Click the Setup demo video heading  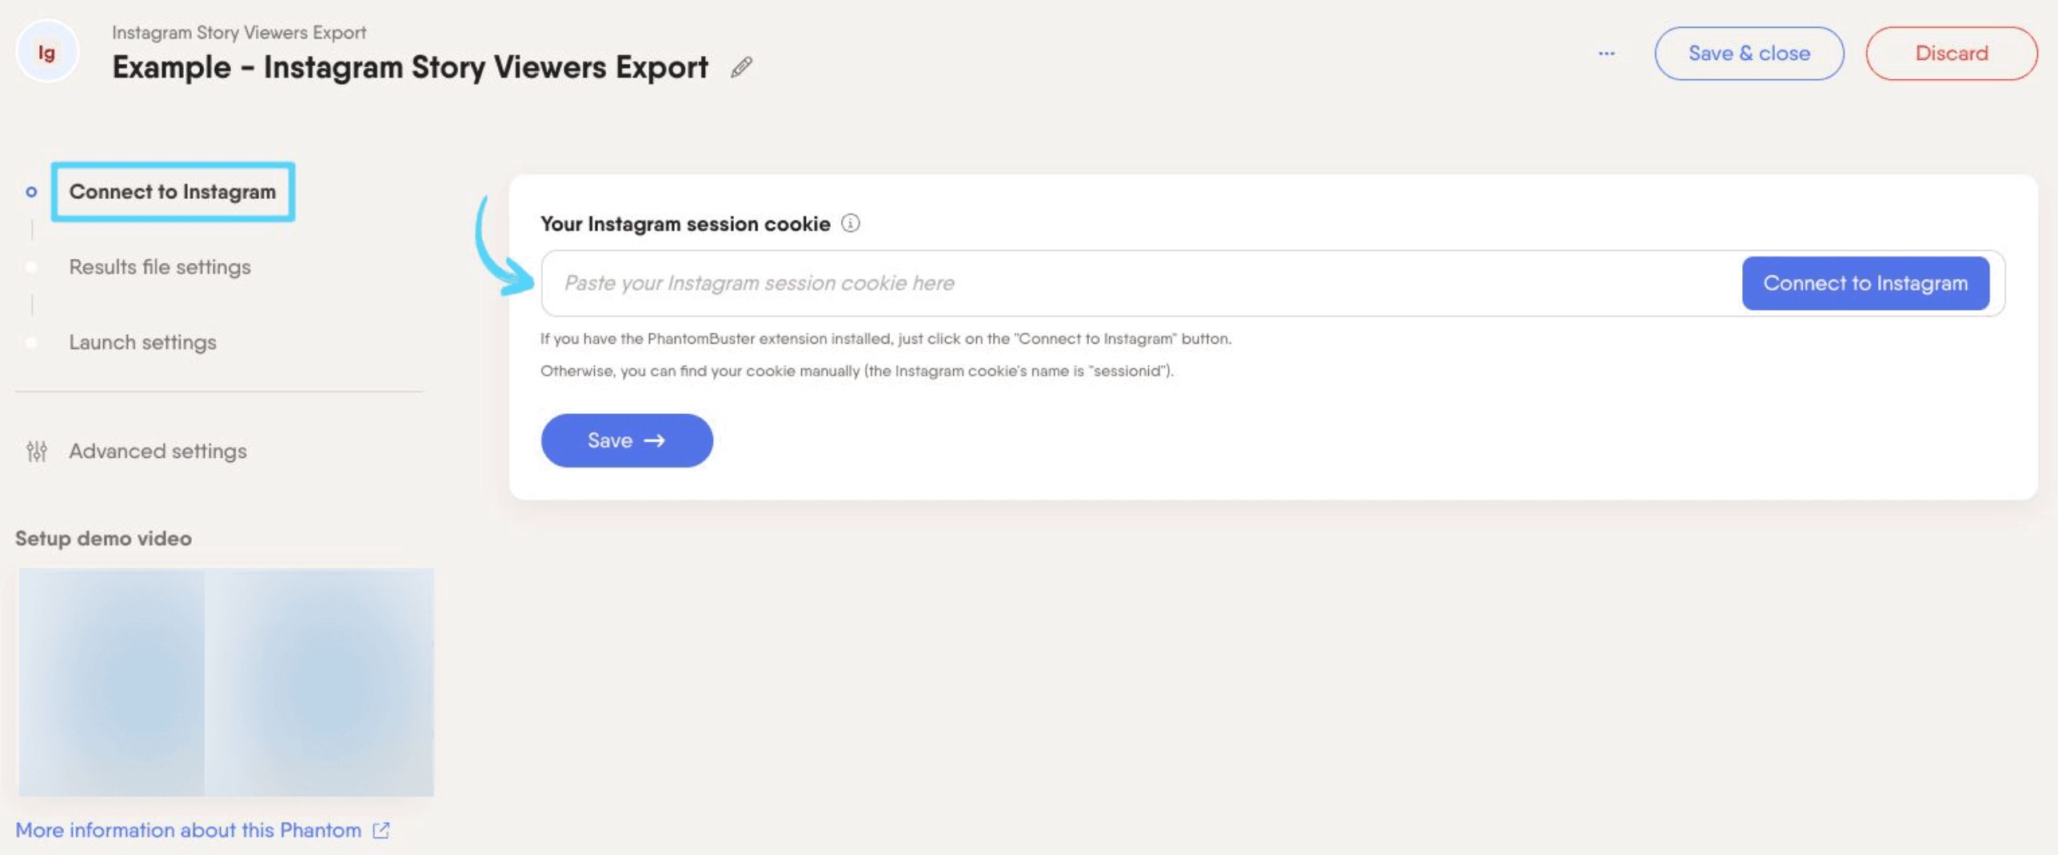click(103, 538)
